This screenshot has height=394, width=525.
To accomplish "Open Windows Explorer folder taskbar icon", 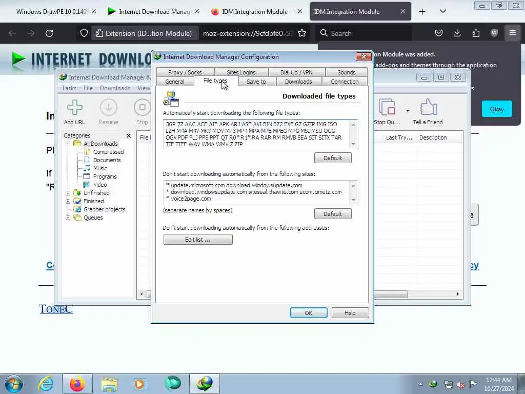I will 109,384.
